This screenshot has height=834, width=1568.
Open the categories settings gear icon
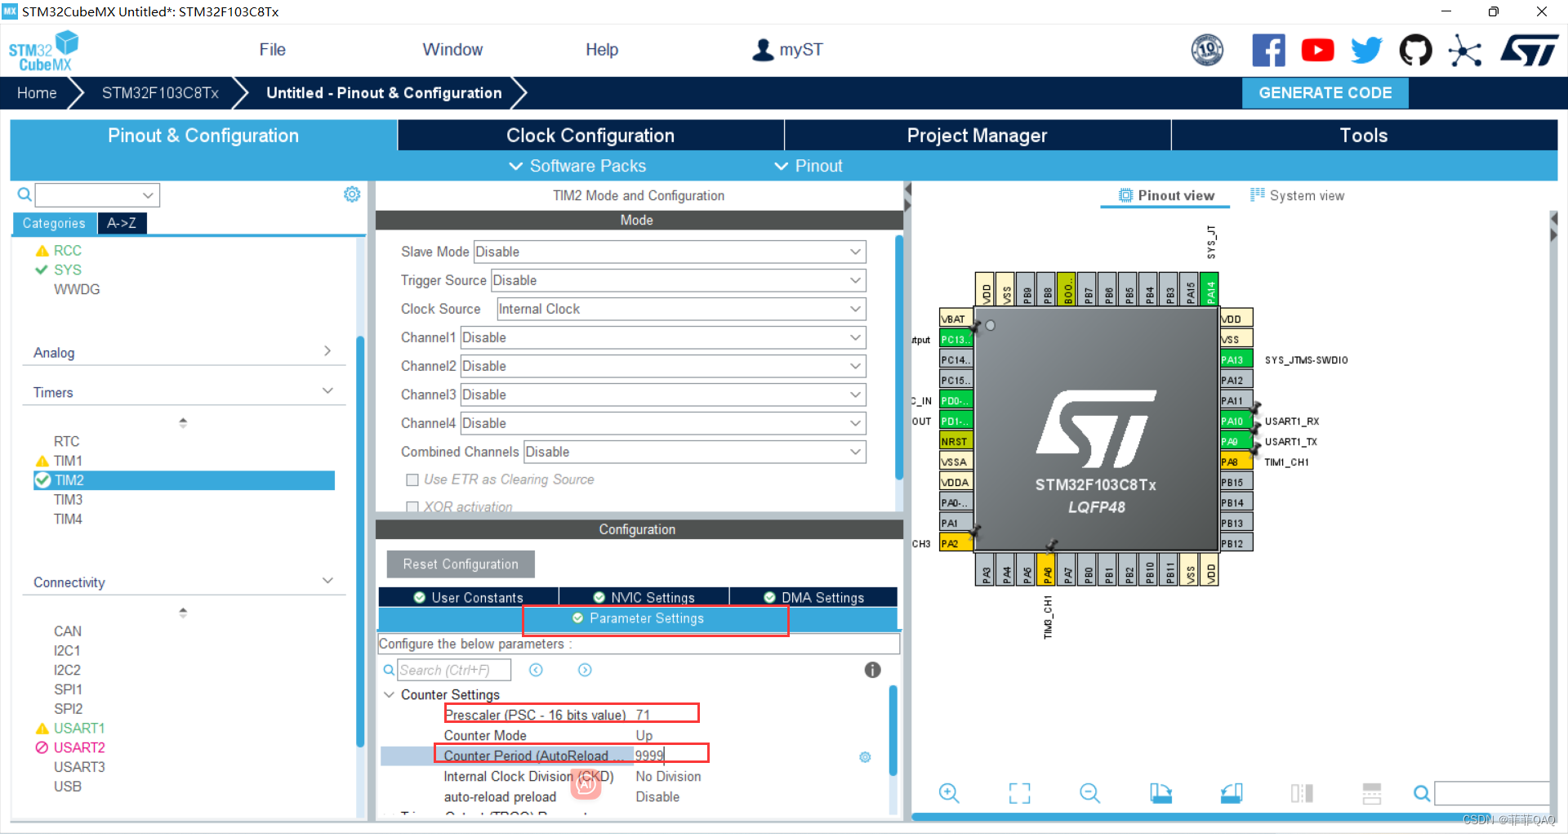click(352, 194)
